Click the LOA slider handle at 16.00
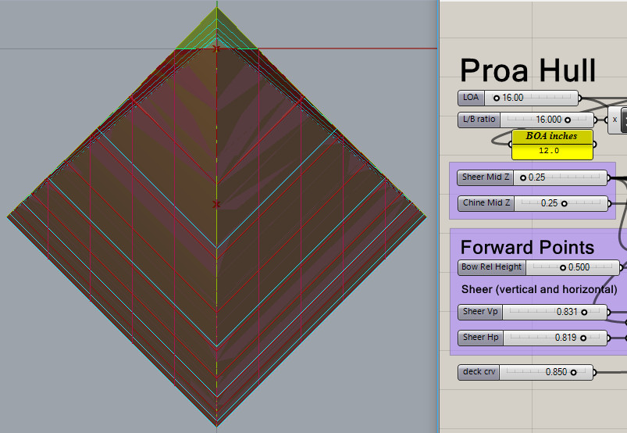Image resolution: width=627 pixels, height=433 pixels. coord(497,98)
